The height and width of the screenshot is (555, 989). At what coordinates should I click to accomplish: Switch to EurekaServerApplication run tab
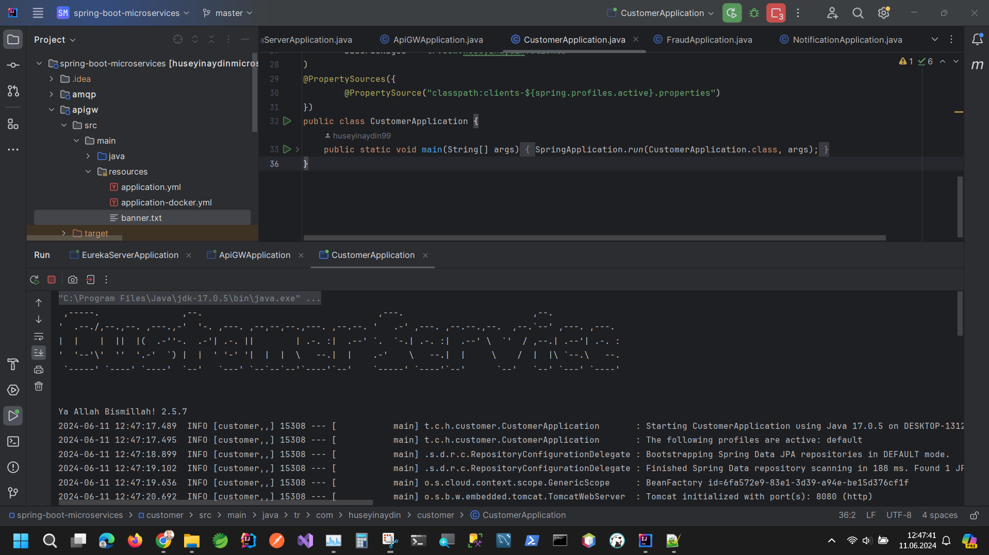[124, 255]
